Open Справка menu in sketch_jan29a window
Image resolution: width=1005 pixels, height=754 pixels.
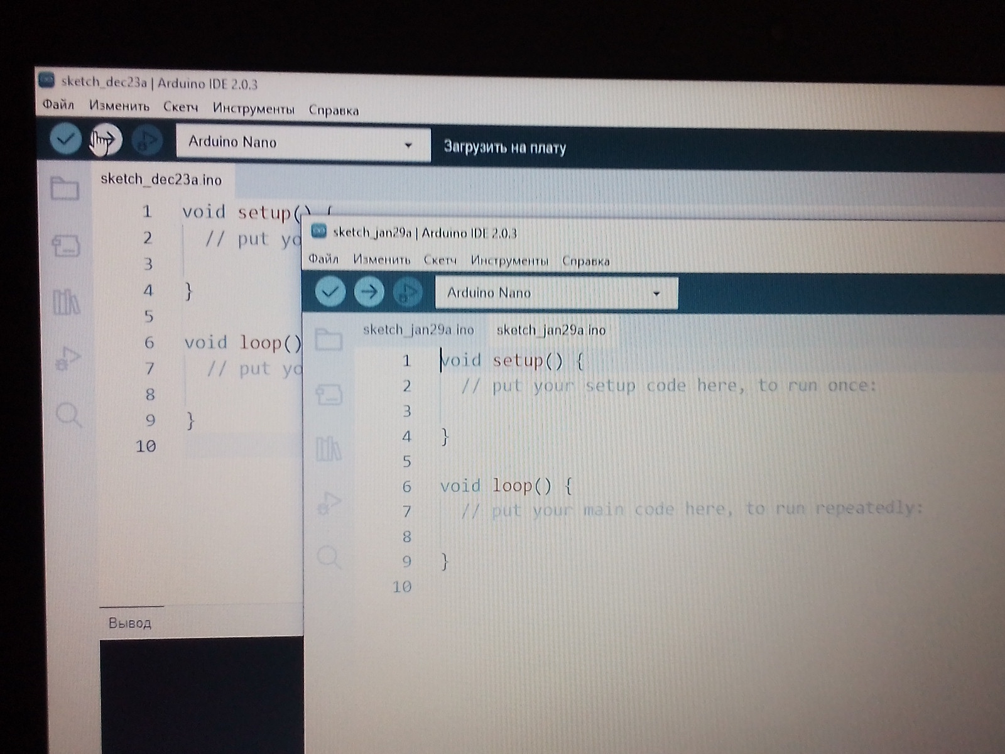[585, 261]
